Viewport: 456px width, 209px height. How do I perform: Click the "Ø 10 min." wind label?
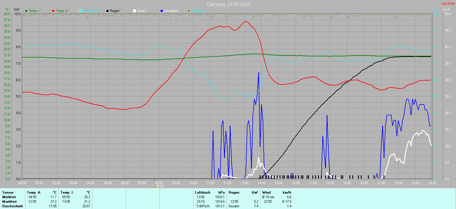tap(269, 197)
